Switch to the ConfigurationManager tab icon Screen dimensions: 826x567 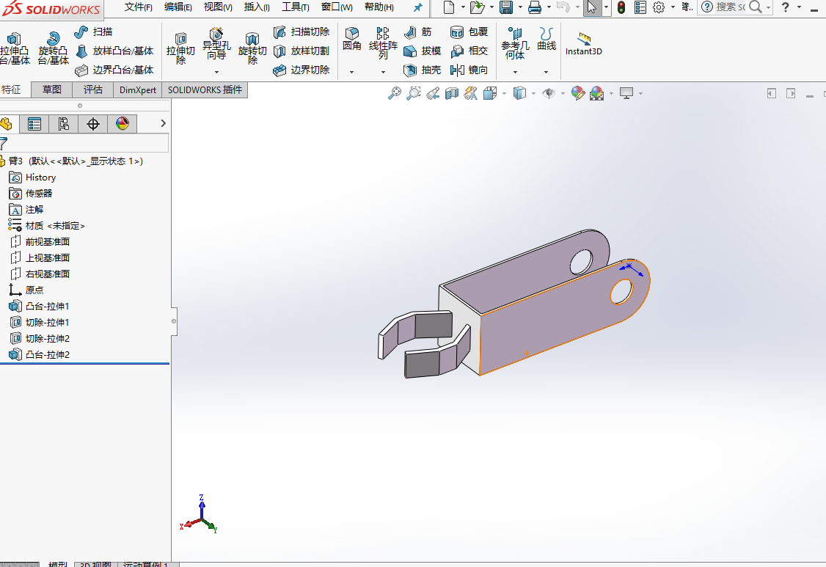(x=63, y=124)
